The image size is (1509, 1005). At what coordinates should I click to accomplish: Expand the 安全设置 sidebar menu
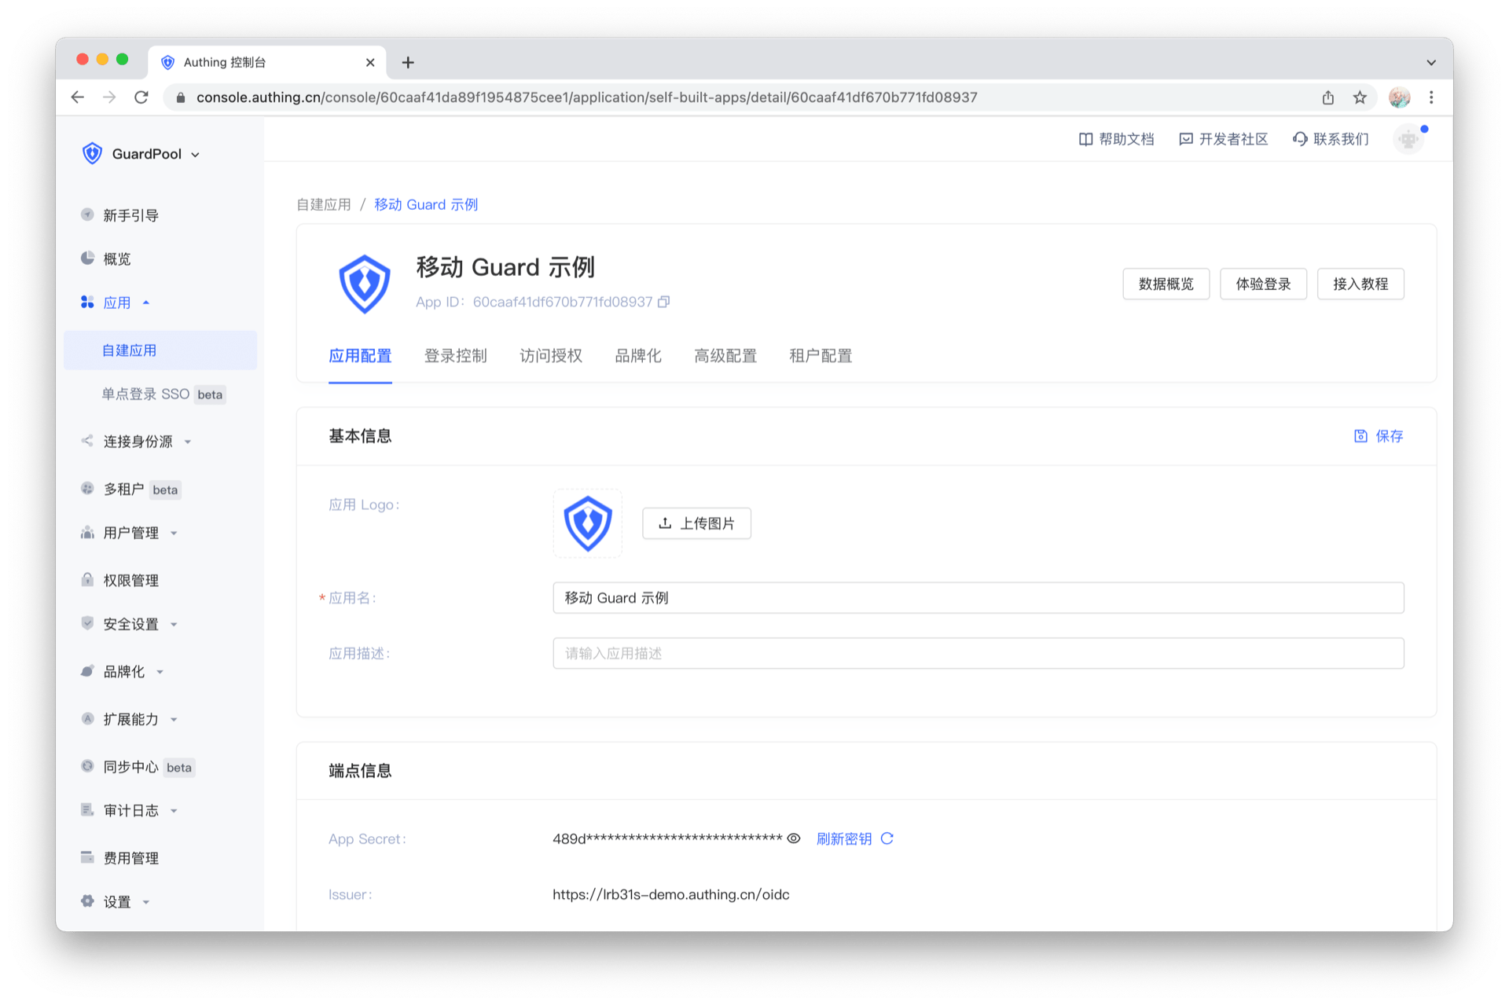(x=131, y=624)
